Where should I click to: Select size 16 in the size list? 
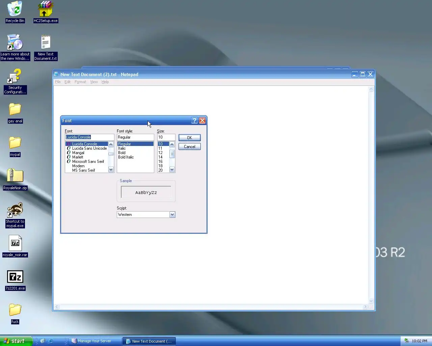(x=163, y=162)
